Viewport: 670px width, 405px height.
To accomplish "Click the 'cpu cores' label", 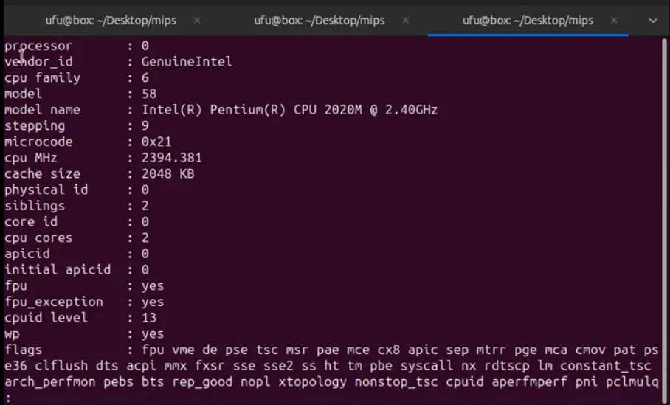I will pyautogui.click(x=38, y=238).
